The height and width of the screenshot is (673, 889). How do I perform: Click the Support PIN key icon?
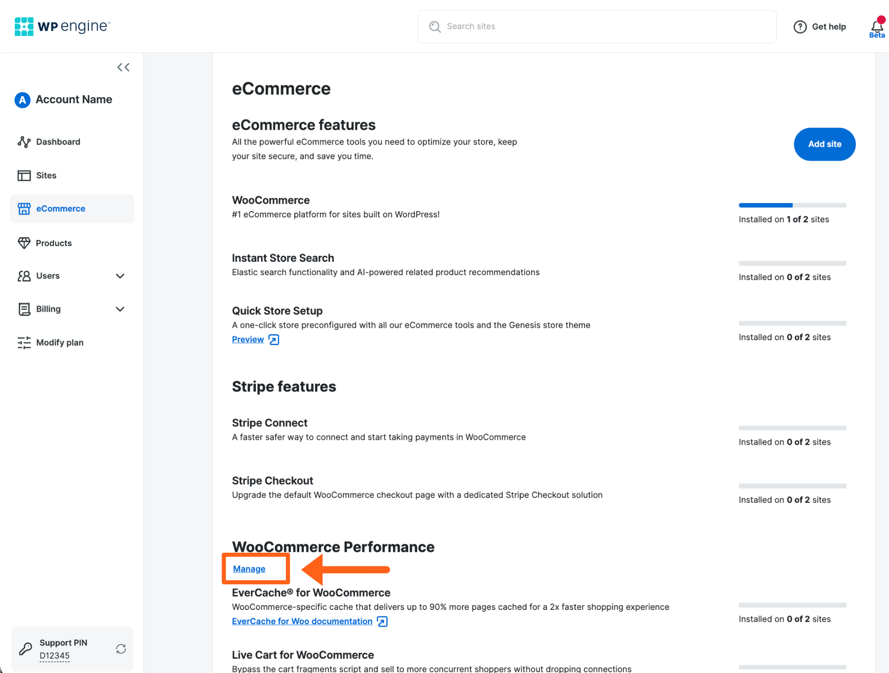click(x=26, y=649)
